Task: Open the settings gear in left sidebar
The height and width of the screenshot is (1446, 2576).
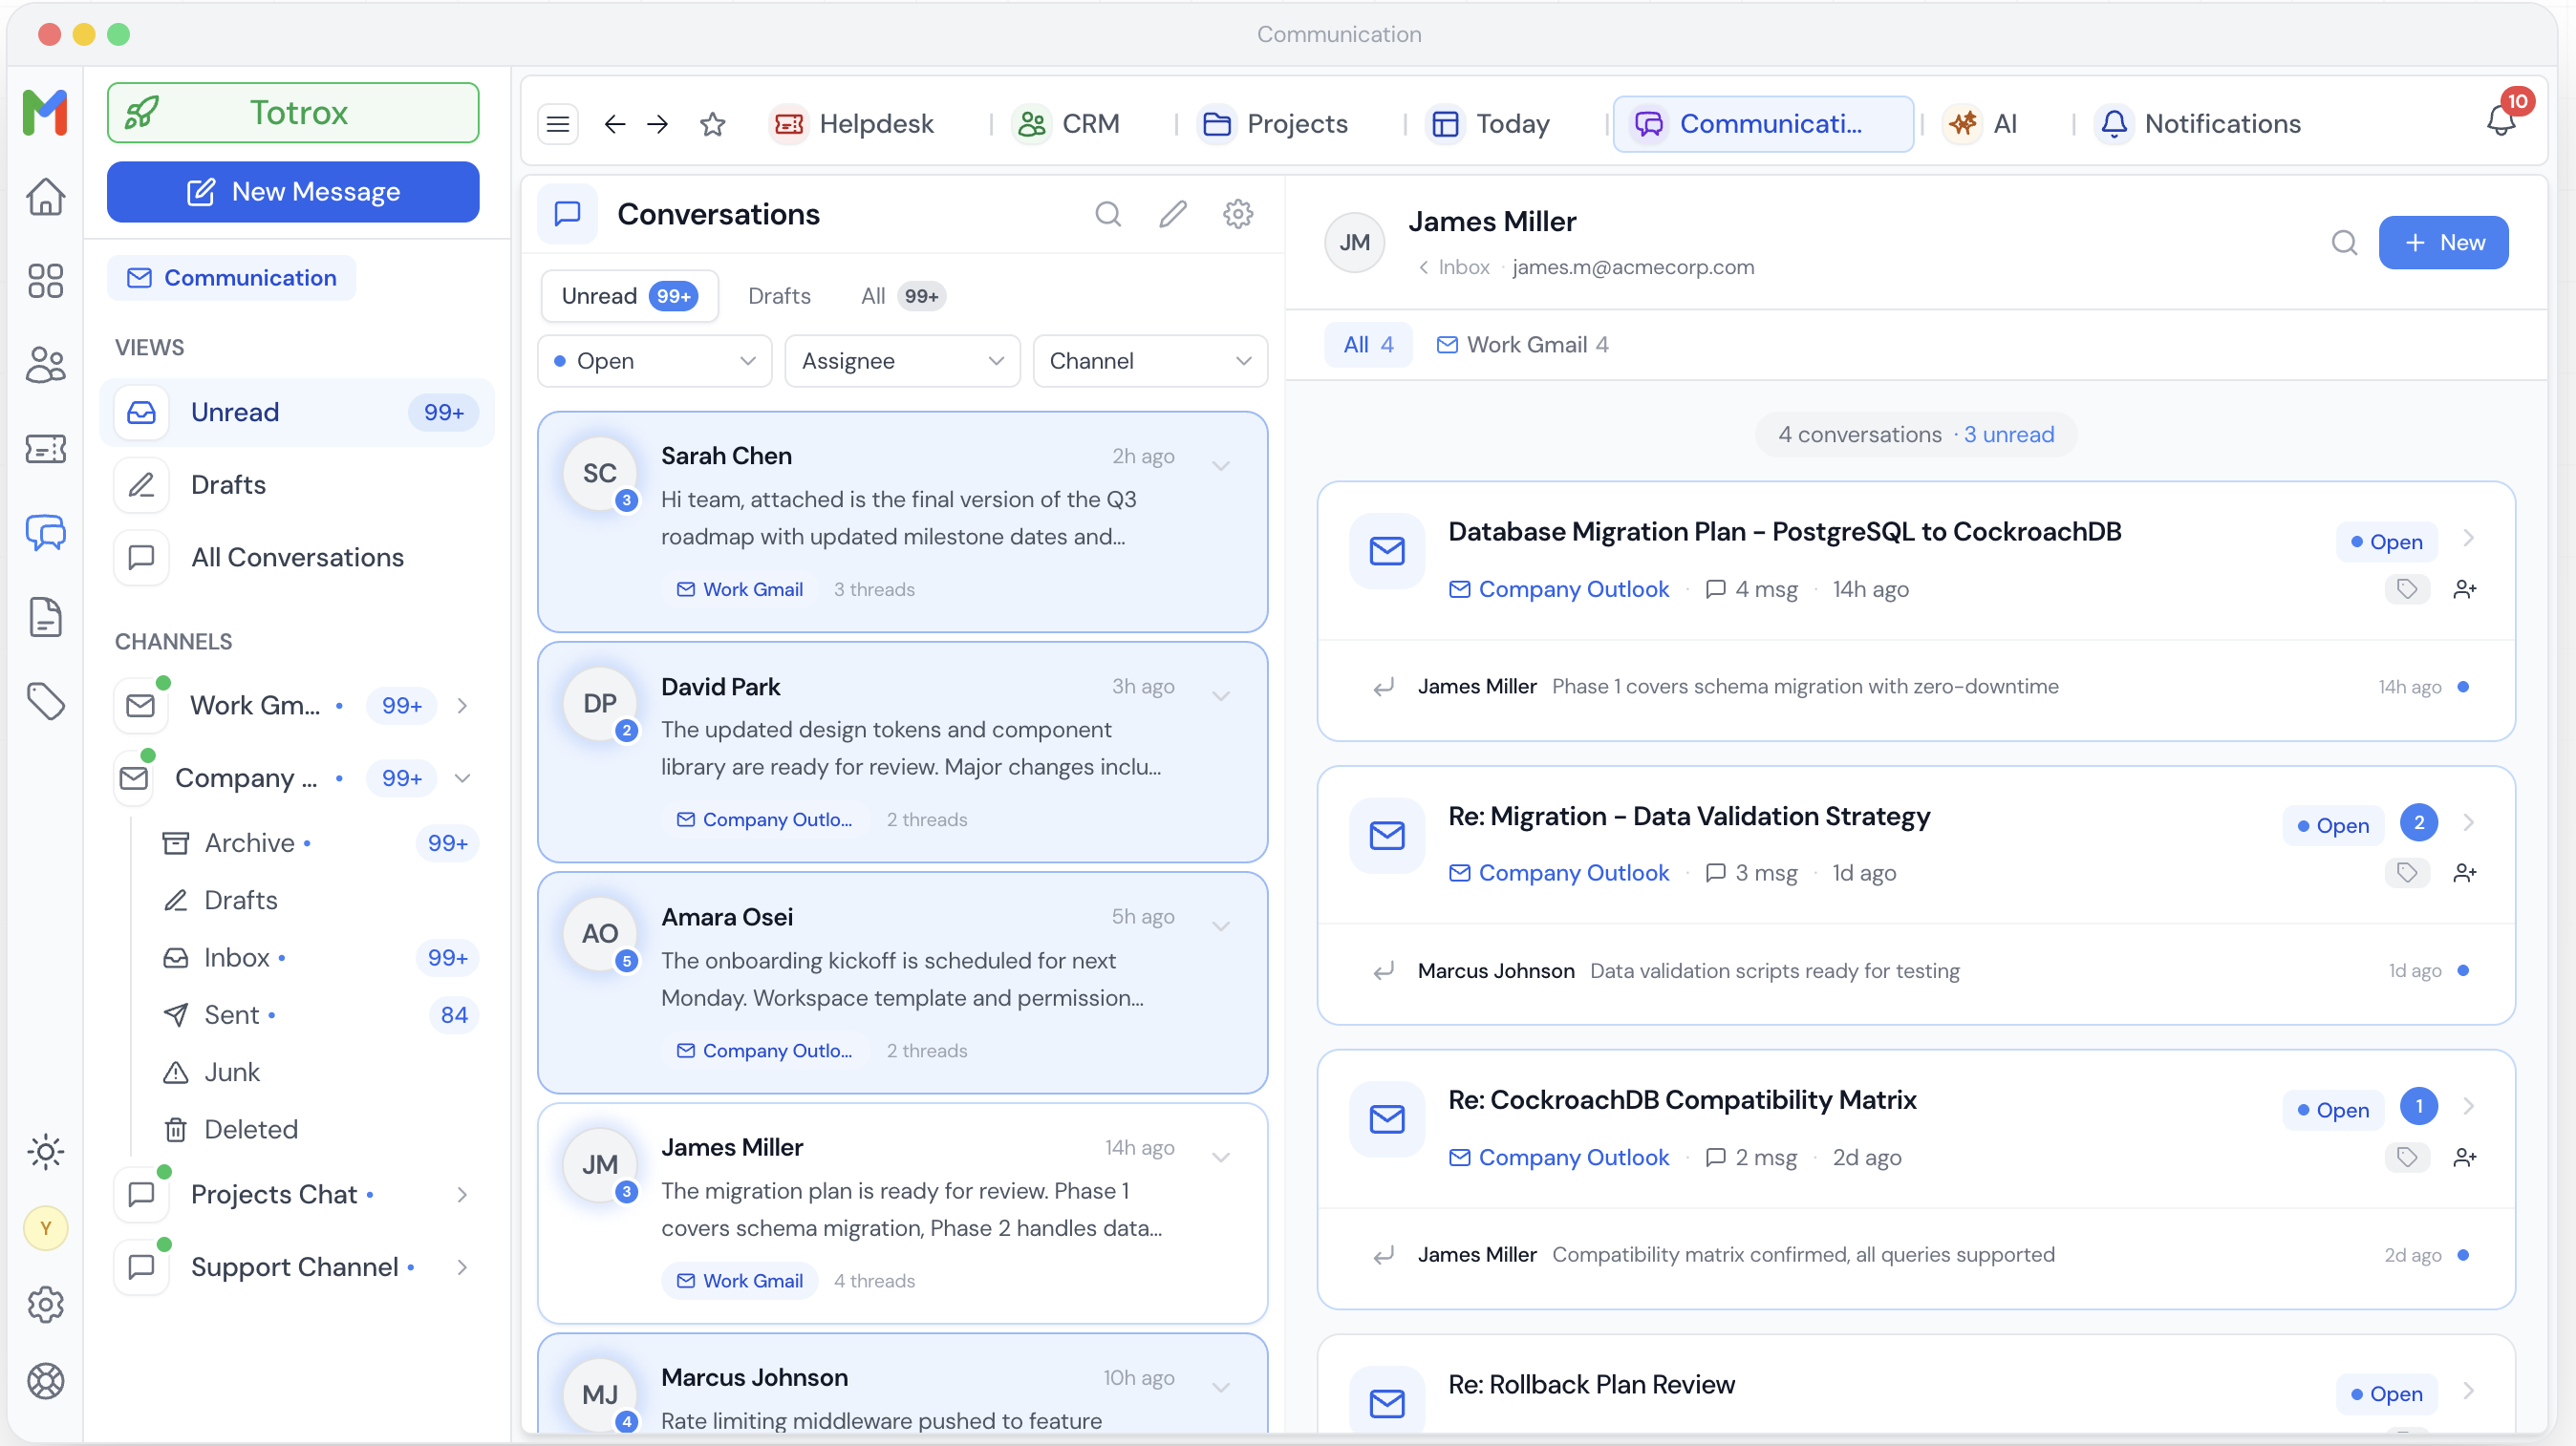Action: pyautogui.click(x=45, y=1304)
